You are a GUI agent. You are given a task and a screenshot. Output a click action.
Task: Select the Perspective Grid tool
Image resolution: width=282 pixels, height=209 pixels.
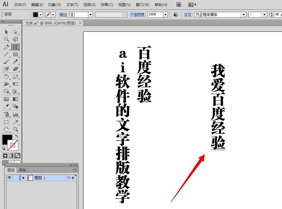point(15,91)
